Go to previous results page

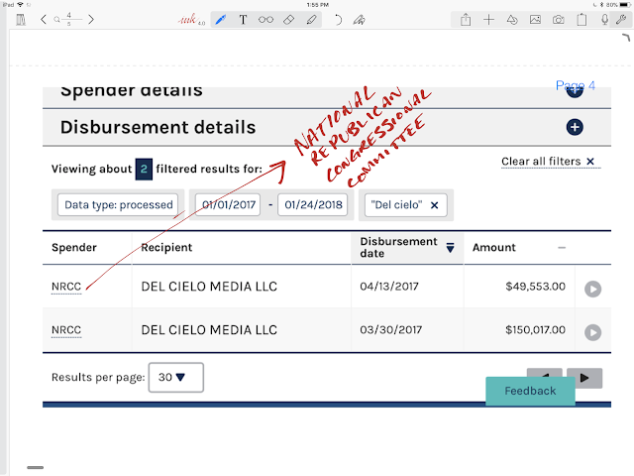(544, 373)
